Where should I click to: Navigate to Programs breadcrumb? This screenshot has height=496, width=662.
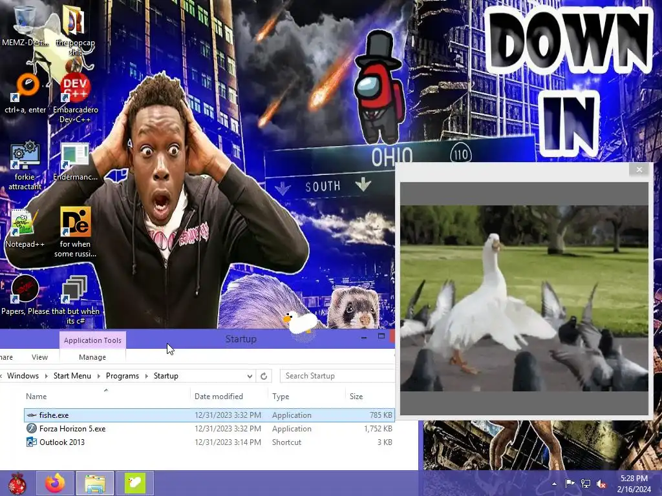(122, 376)
